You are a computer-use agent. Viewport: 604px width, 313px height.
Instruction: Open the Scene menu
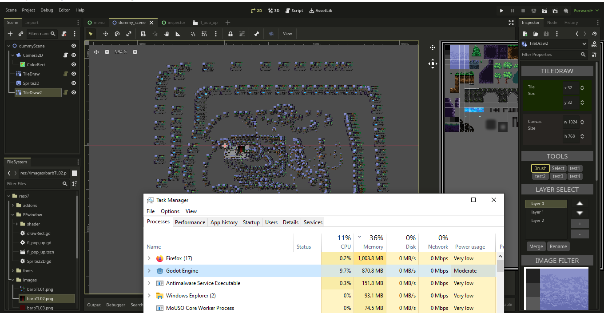pos(11,10)
